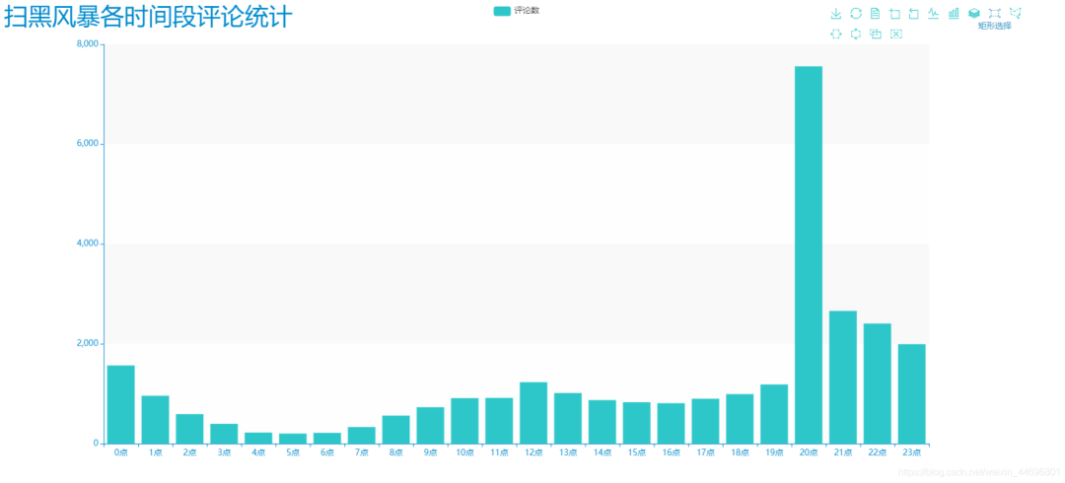Click the 7点 x-axis label
The width and height of the screenshot is (1065, 483).
pyautogui.click(x=361, y=453)
